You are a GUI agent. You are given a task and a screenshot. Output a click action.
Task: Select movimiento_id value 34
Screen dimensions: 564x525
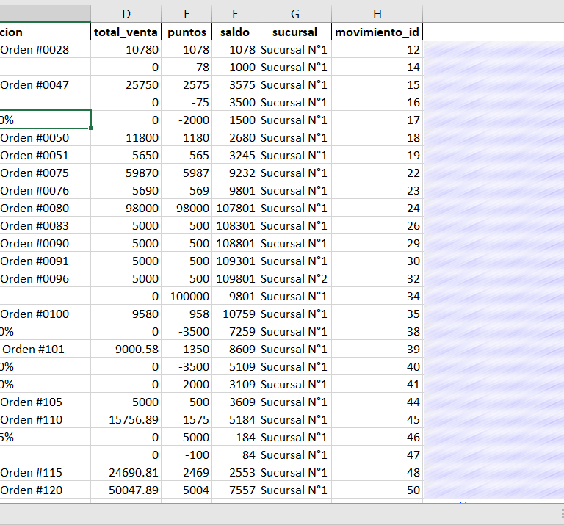point(377,296)
